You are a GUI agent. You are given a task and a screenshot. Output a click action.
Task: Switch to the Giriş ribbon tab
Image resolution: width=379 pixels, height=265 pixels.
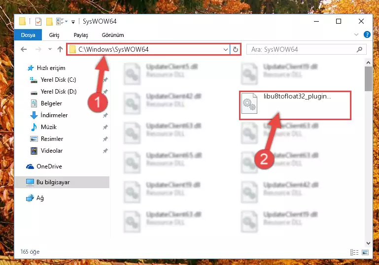tap(54, 35)
